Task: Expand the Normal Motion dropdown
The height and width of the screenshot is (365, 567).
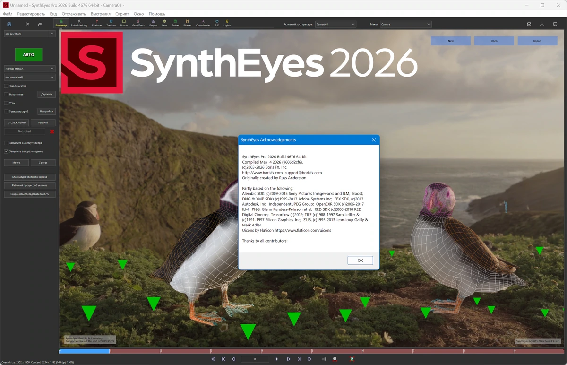Action: click(29, 69)
